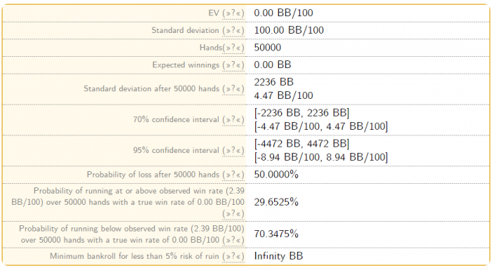Show help for Standard deviation after 50000 hands

pyautogui.click(x=233, y=89)
